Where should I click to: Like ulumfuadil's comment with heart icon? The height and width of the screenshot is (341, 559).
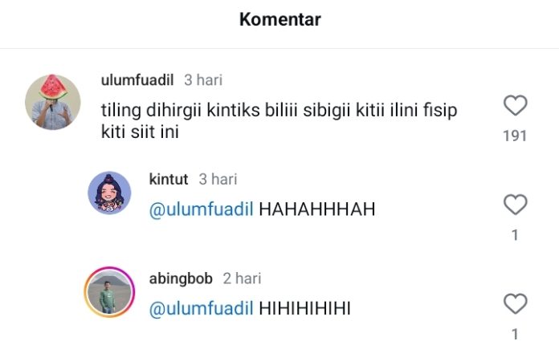515,105
